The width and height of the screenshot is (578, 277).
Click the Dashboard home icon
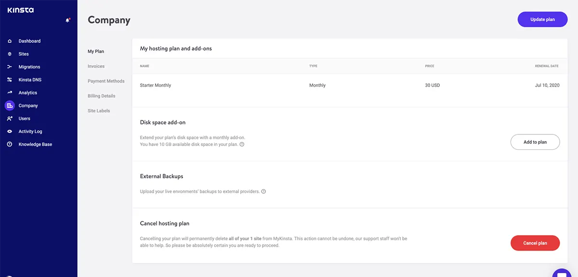click(10, 41)
